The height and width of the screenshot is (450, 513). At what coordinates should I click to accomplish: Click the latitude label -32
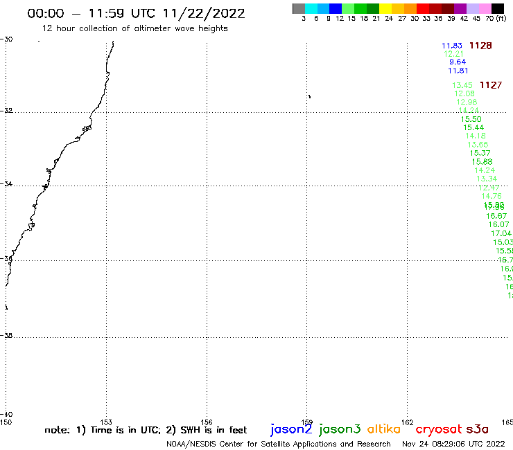(x=6, y=111)
